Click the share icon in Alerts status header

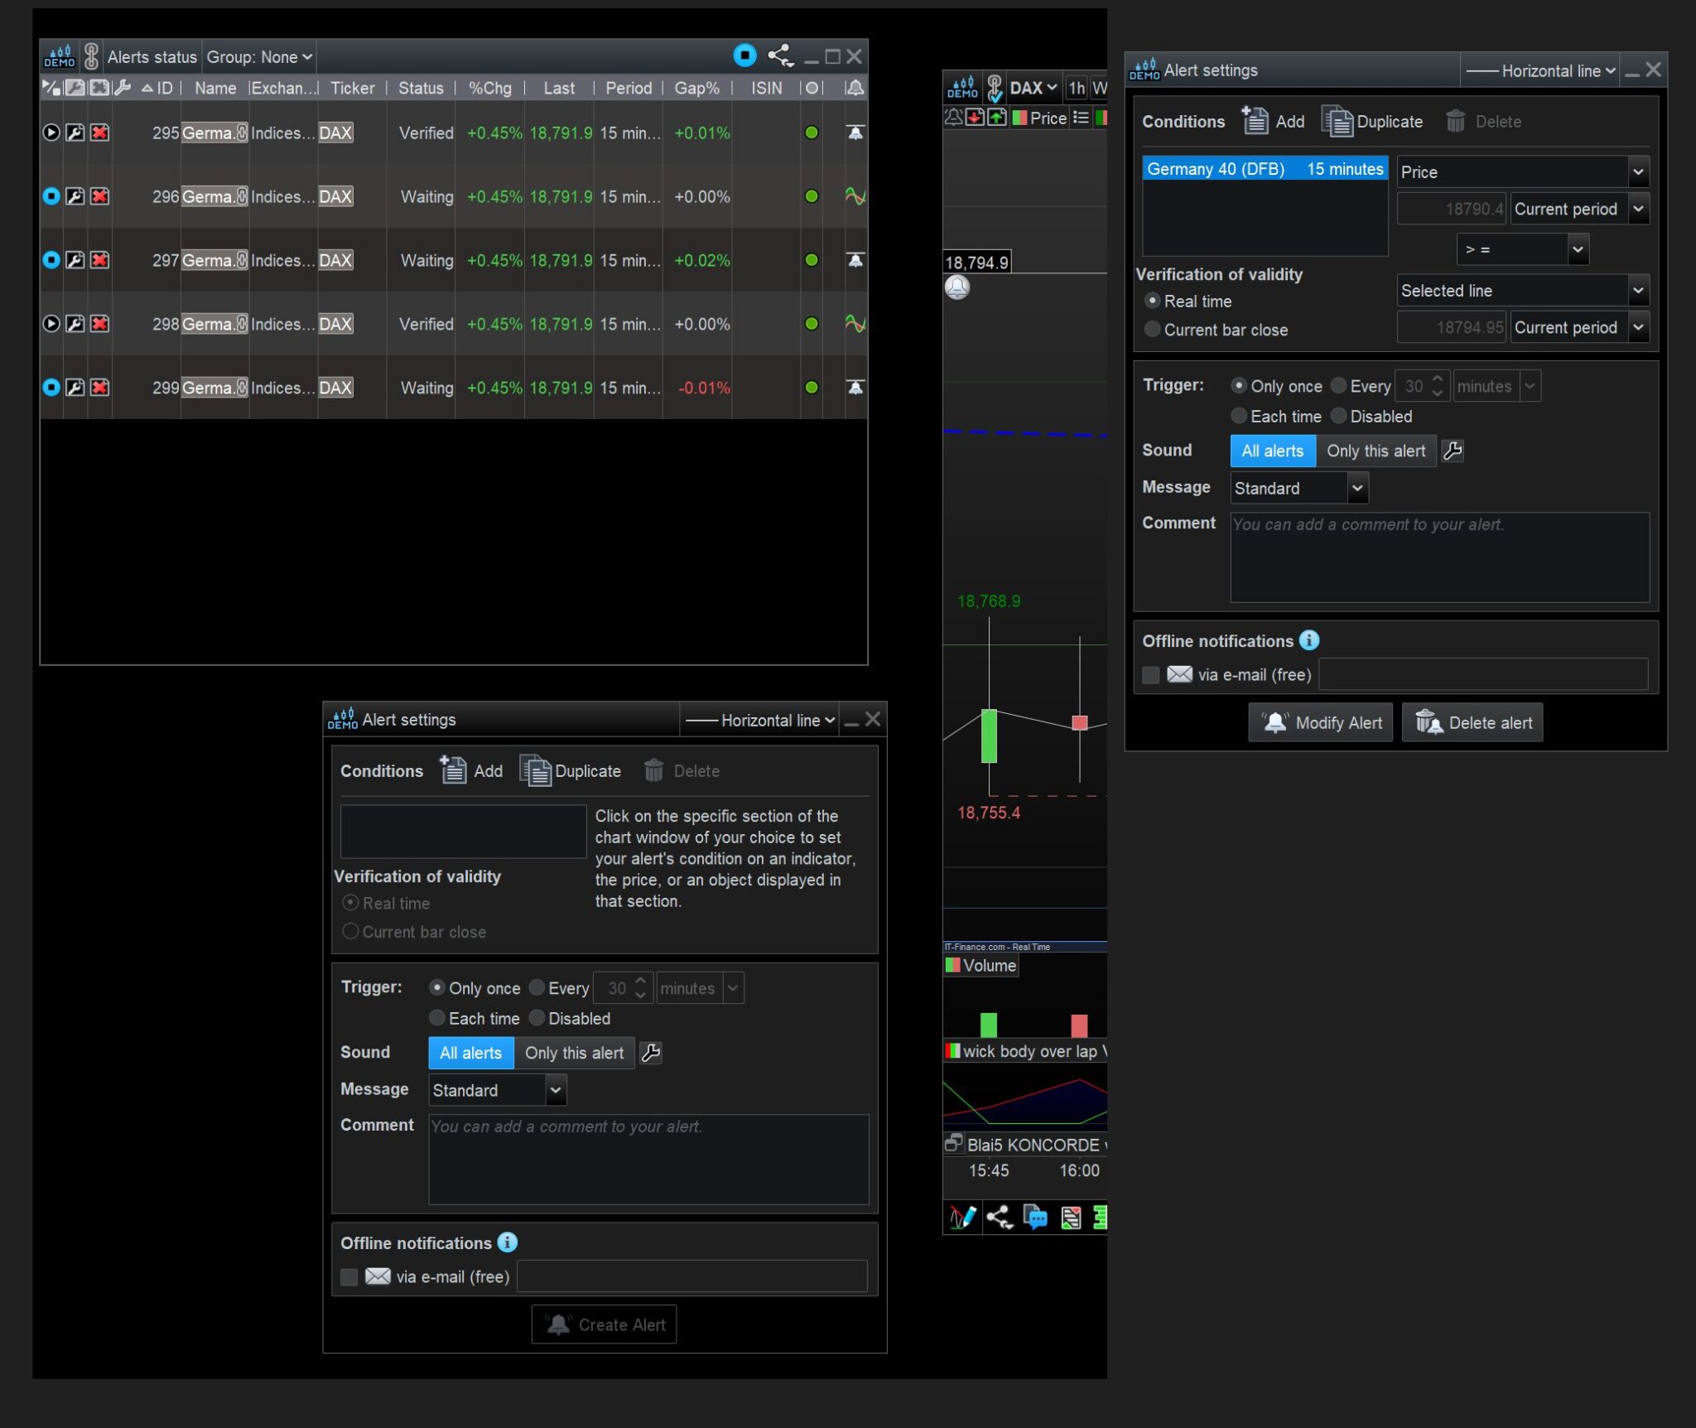click(779, 56)
